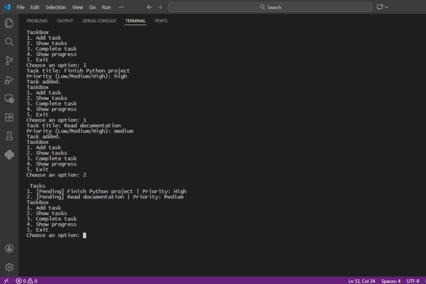The height and width of the screenshot is (284, 426).
Task: Show warnings count in status bar
Action: coord(32,281)
